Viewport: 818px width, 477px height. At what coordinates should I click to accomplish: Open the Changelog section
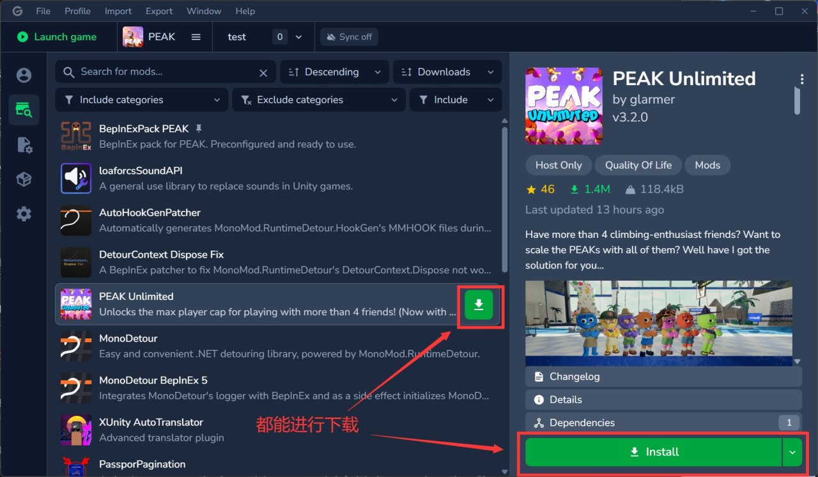663,377
